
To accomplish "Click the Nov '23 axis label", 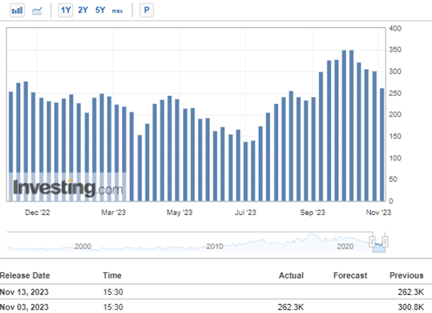I will coord(378,212).
